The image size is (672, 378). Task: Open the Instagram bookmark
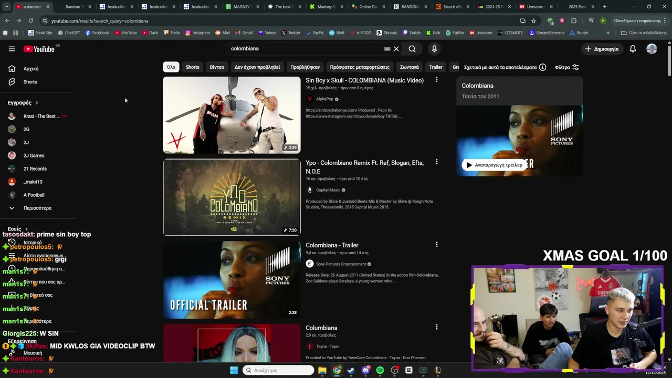point(197,33)
